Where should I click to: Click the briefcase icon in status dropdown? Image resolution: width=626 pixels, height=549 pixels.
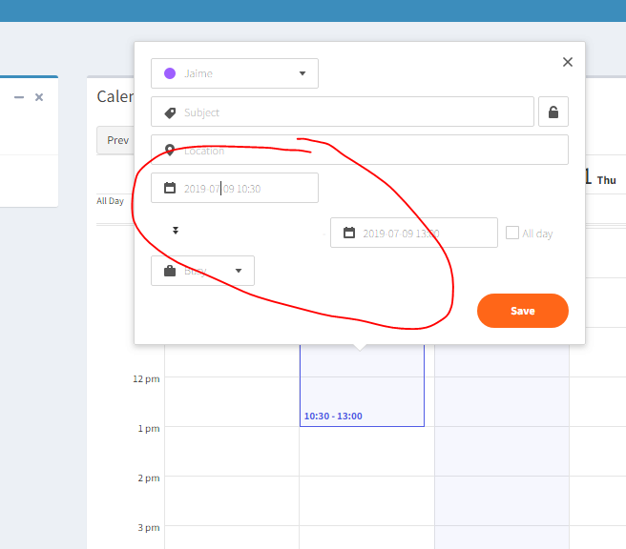170,271
